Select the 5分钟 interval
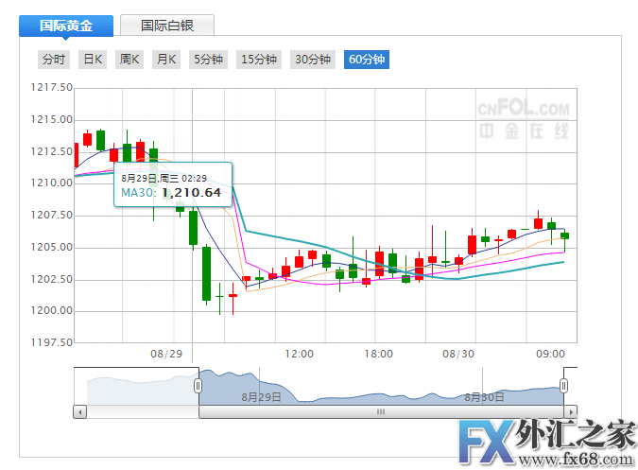This screenshot has width=638, height=470. click(x=208, y=60)
